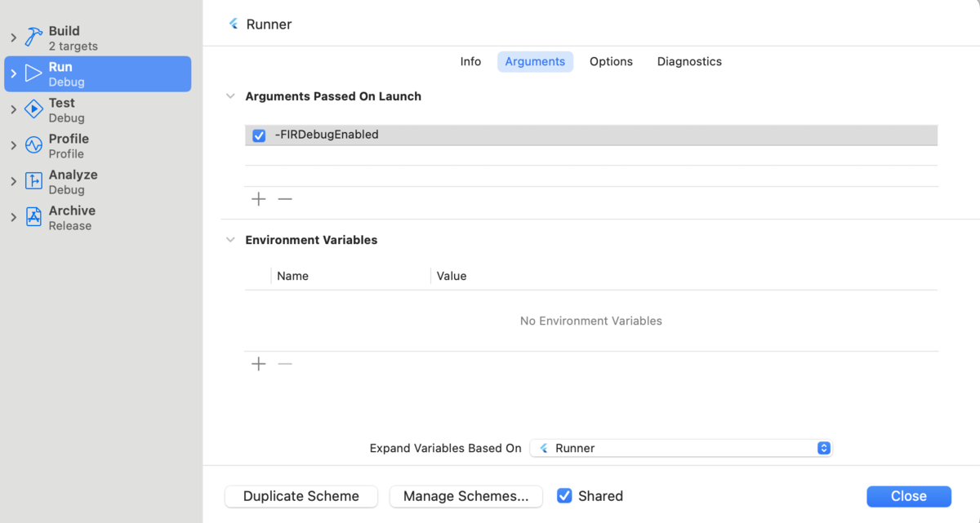Image resolution: width=980 pixels, height=523 pixels.
Task: Expand the Build action disclosure chevron
Action: pyautogui.click(x=14, y=38)
